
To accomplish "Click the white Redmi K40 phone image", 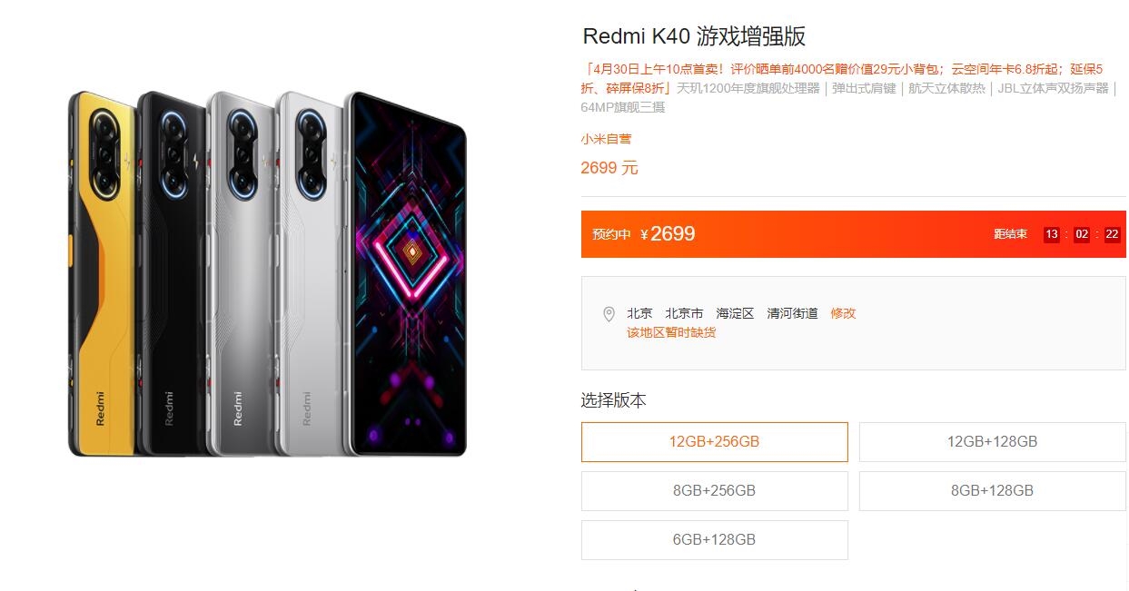I will click(310, 273).
